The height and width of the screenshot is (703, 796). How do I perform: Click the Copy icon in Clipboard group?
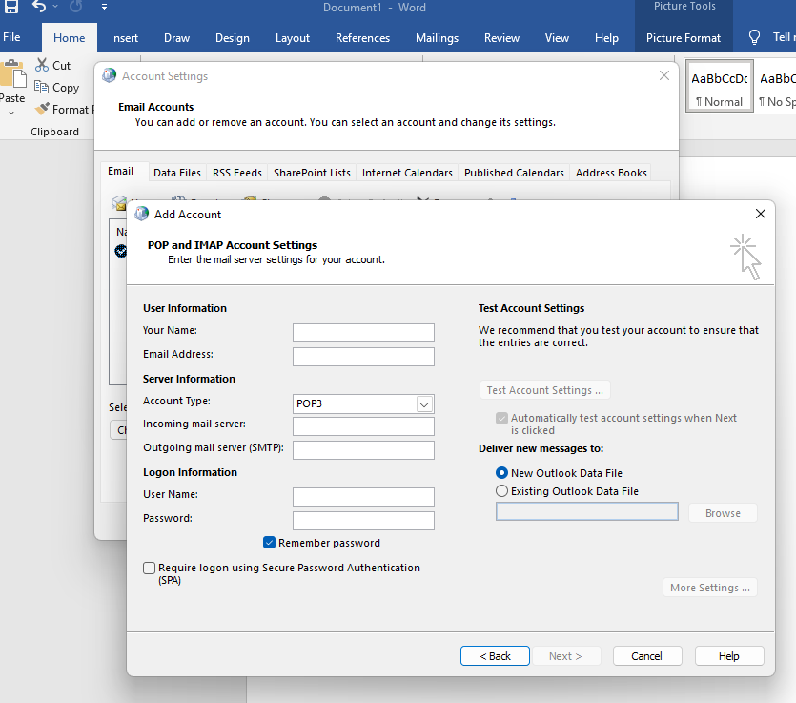[x=41, y=87]
